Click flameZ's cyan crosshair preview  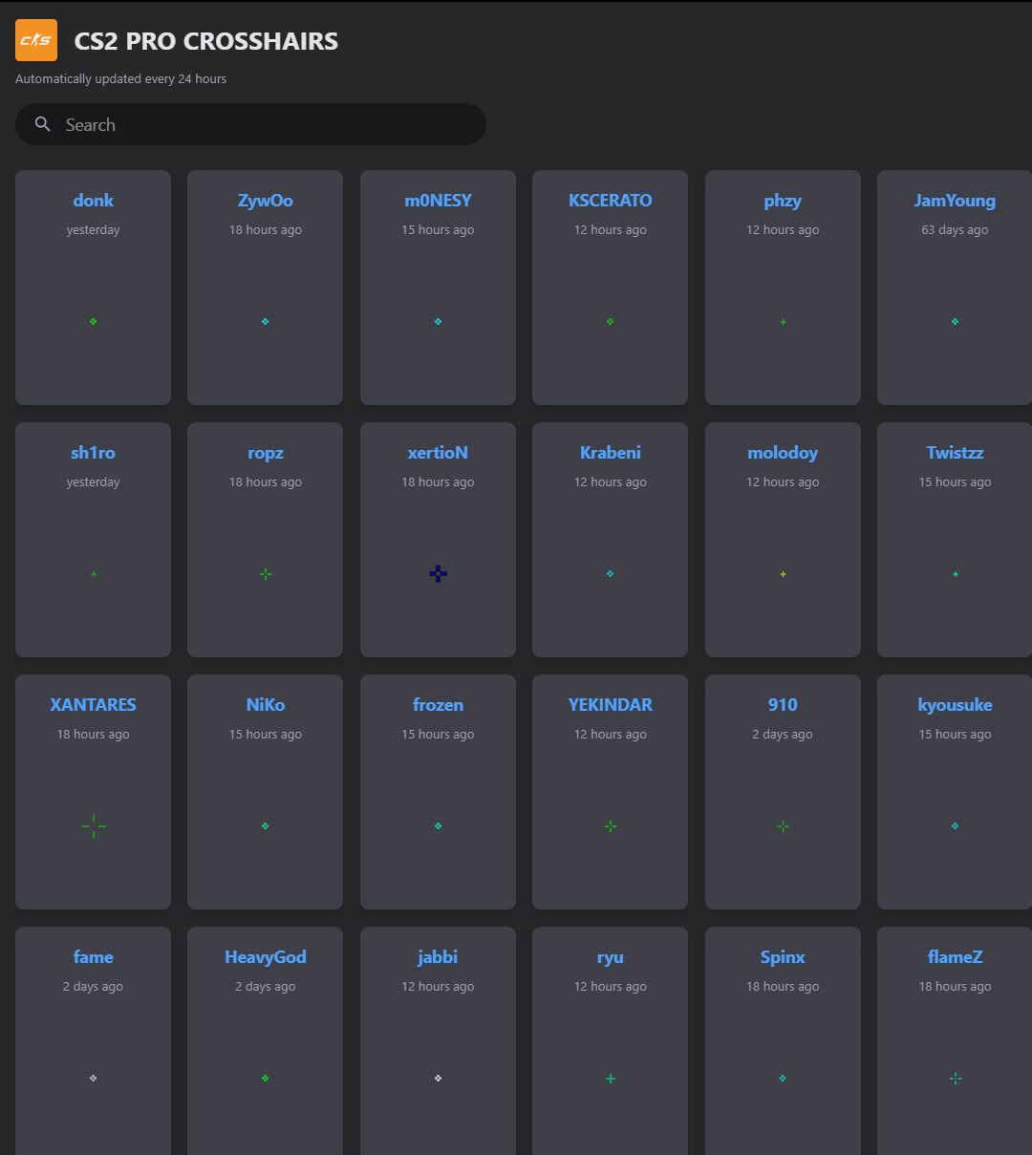pos(955,1079)
